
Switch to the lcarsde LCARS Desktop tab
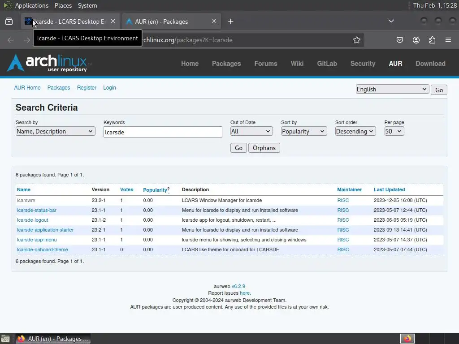(x=70, y=21)
